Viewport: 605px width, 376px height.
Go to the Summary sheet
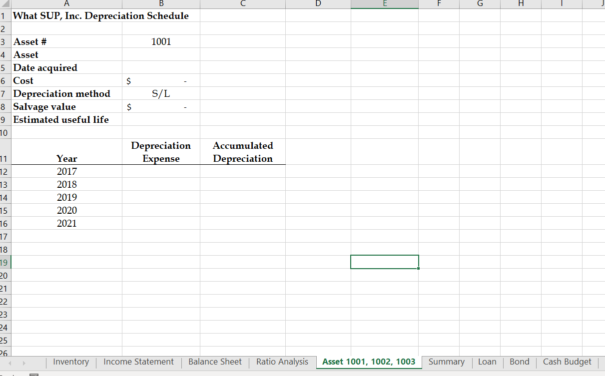click(x=446, y=362)
